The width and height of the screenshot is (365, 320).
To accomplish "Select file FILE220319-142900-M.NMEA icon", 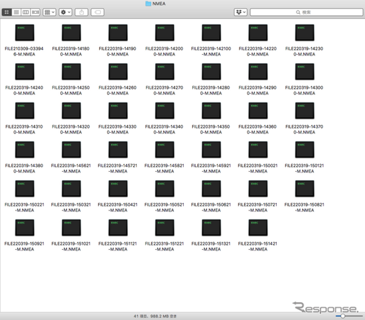I will [x=258, y=71].
